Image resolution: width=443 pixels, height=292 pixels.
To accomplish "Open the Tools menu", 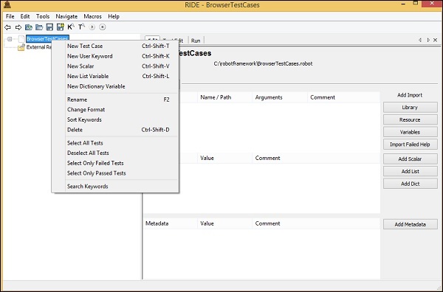I will point(43,16).
